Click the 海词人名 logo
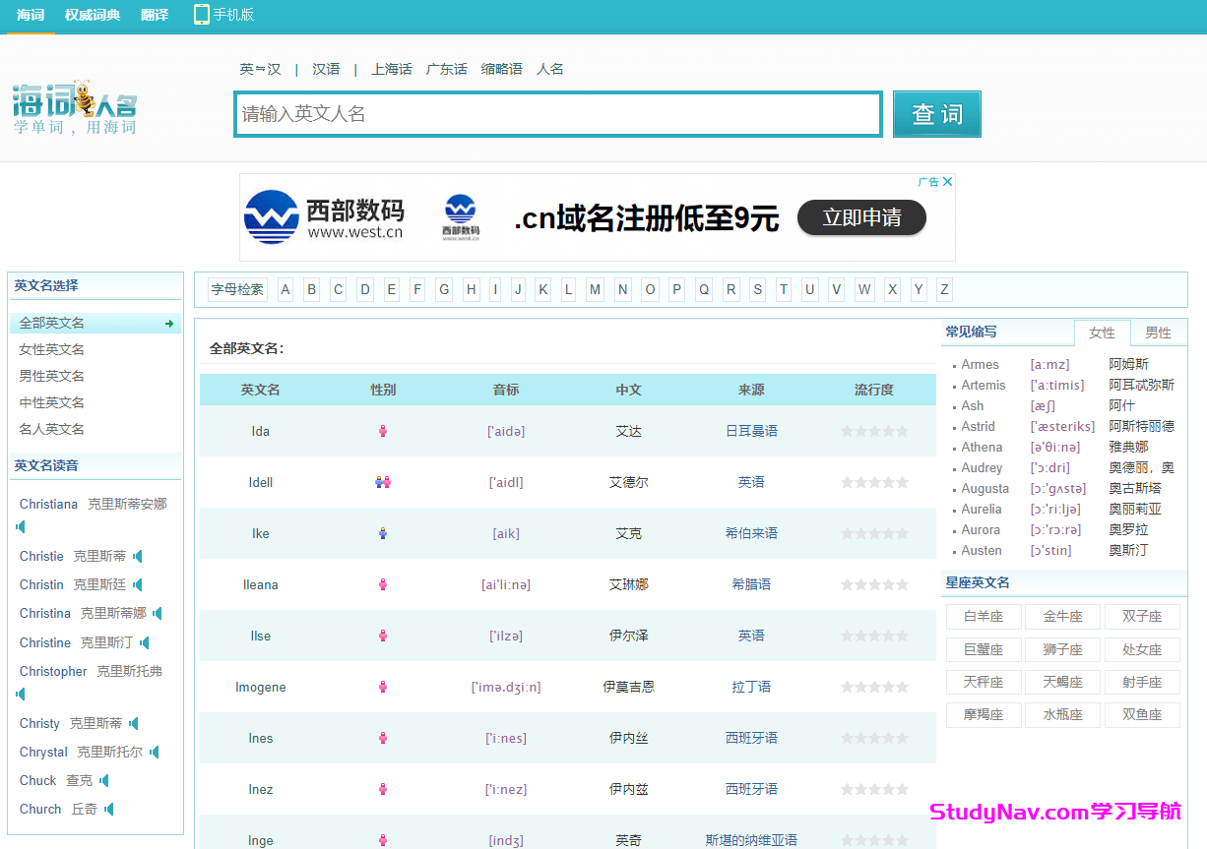 [x=75, y=108]
